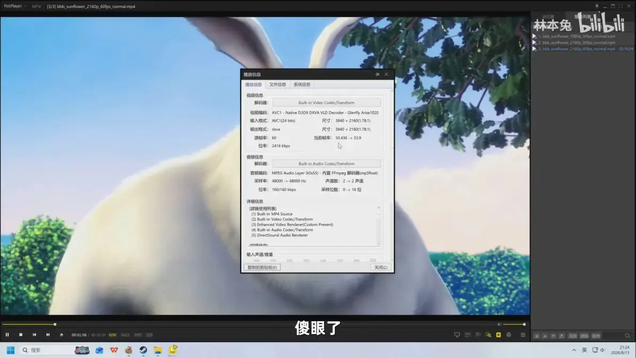The width and height of the screenshot is (636, 358).
Task: Adjust the volume slider
Action: click(x=514, y=324)
